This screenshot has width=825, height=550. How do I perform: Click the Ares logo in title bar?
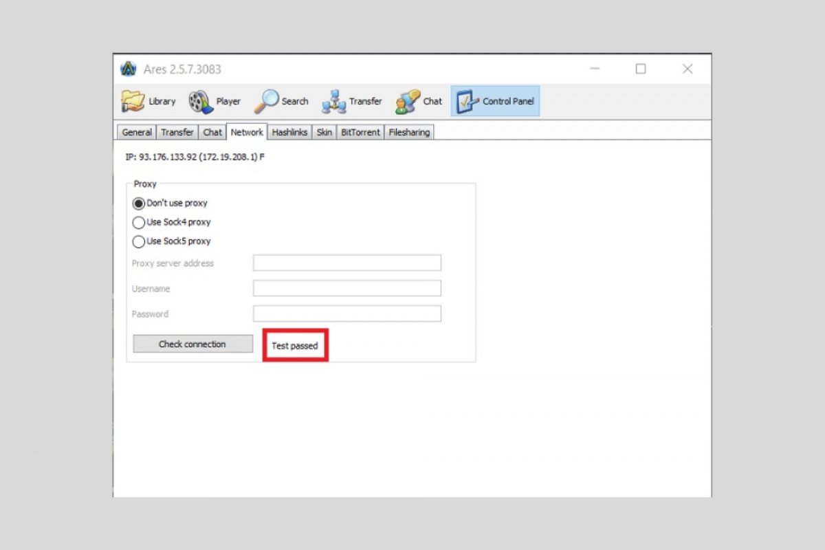click(x=129, y=69)
